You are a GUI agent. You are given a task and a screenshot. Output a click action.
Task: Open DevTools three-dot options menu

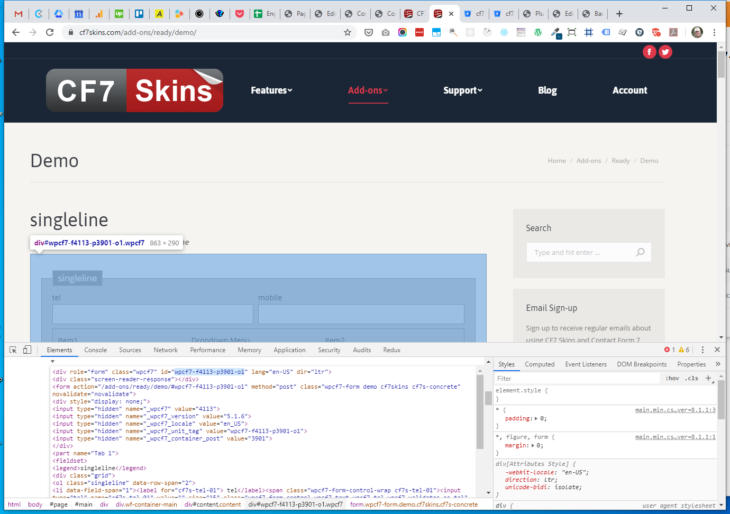(702, 350)
